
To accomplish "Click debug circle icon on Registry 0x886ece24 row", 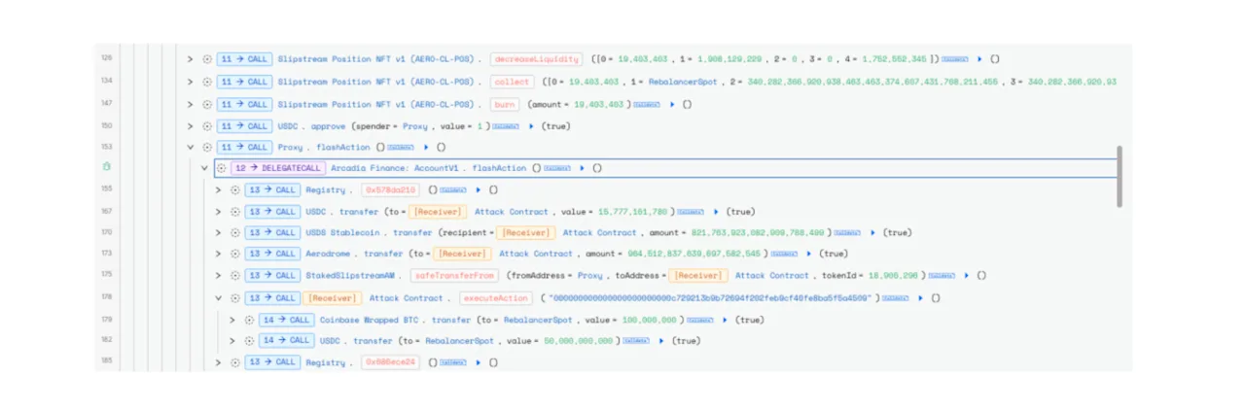I will tap(235, 362).
